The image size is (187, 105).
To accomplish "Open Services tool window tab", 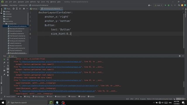I will click(x=91, y=97).
